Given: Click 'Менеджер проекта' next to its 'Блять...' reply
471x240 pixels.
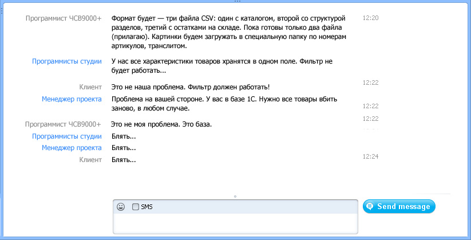Looking at the screenshot, I should [x=72, y=148].
